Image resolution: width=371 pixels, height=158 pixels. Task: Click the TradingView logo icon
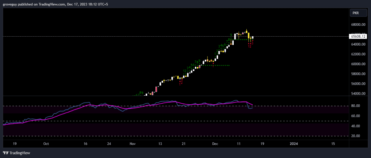pyautogui.click(x=5, y=153)
